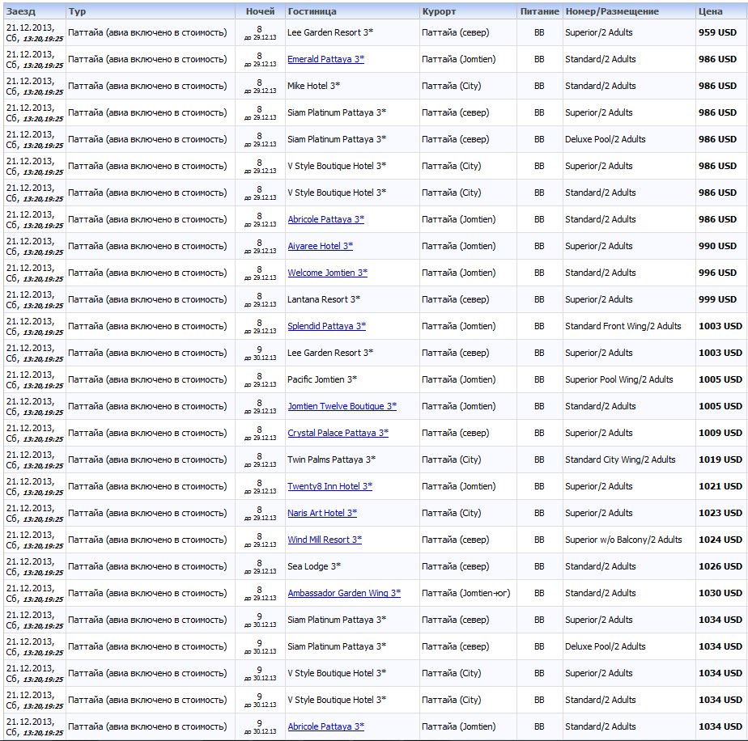The image size is (748, 741).
Task: Open the Naris Art Hotel 3* link
Action: point(322,513)
